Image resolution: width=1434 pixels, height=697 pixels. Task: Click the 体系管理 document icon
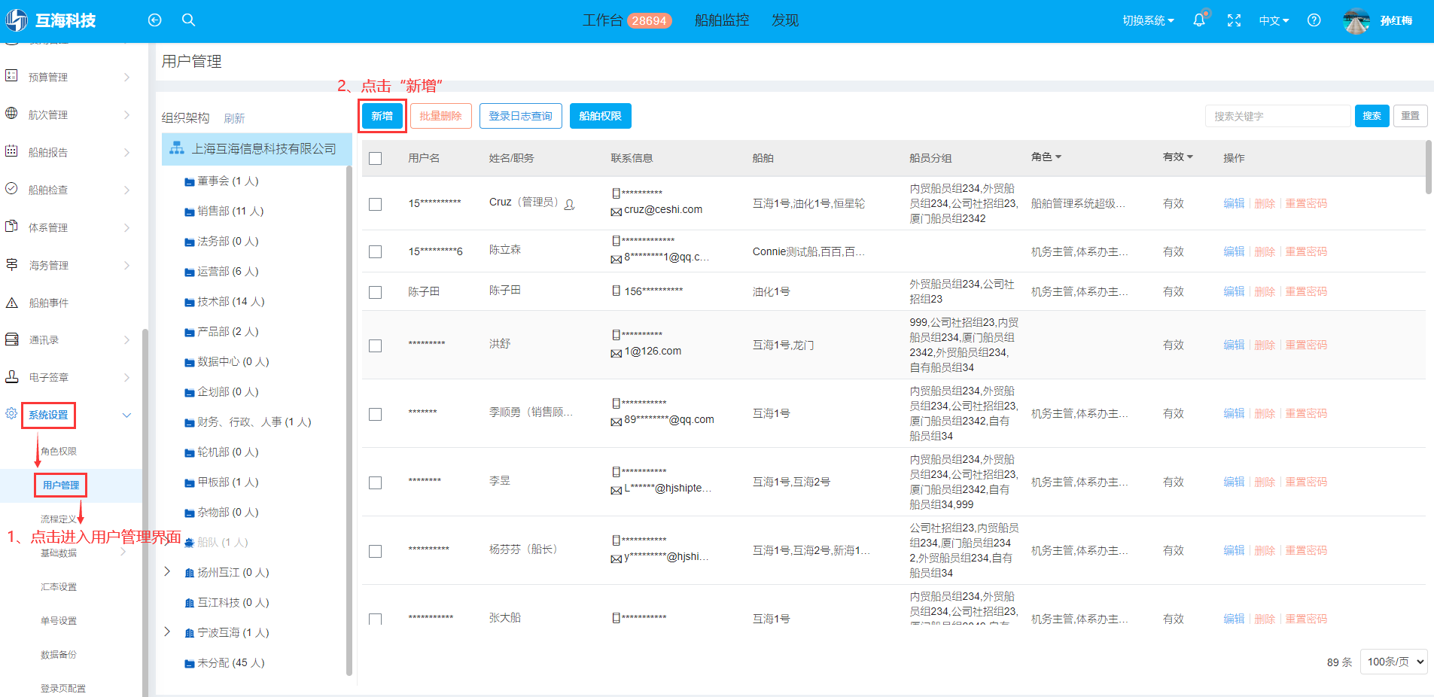pyautogui.click(x=11, y=227)
